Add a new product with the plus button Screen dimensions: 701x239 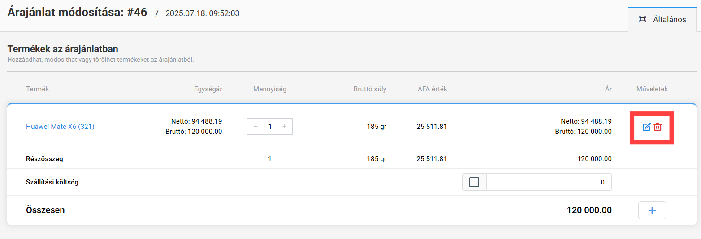652,210
